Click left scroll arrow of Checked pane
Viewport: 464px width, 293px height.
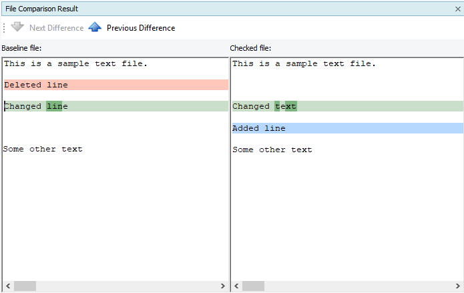pyautogui.click(x=236, y=286)
